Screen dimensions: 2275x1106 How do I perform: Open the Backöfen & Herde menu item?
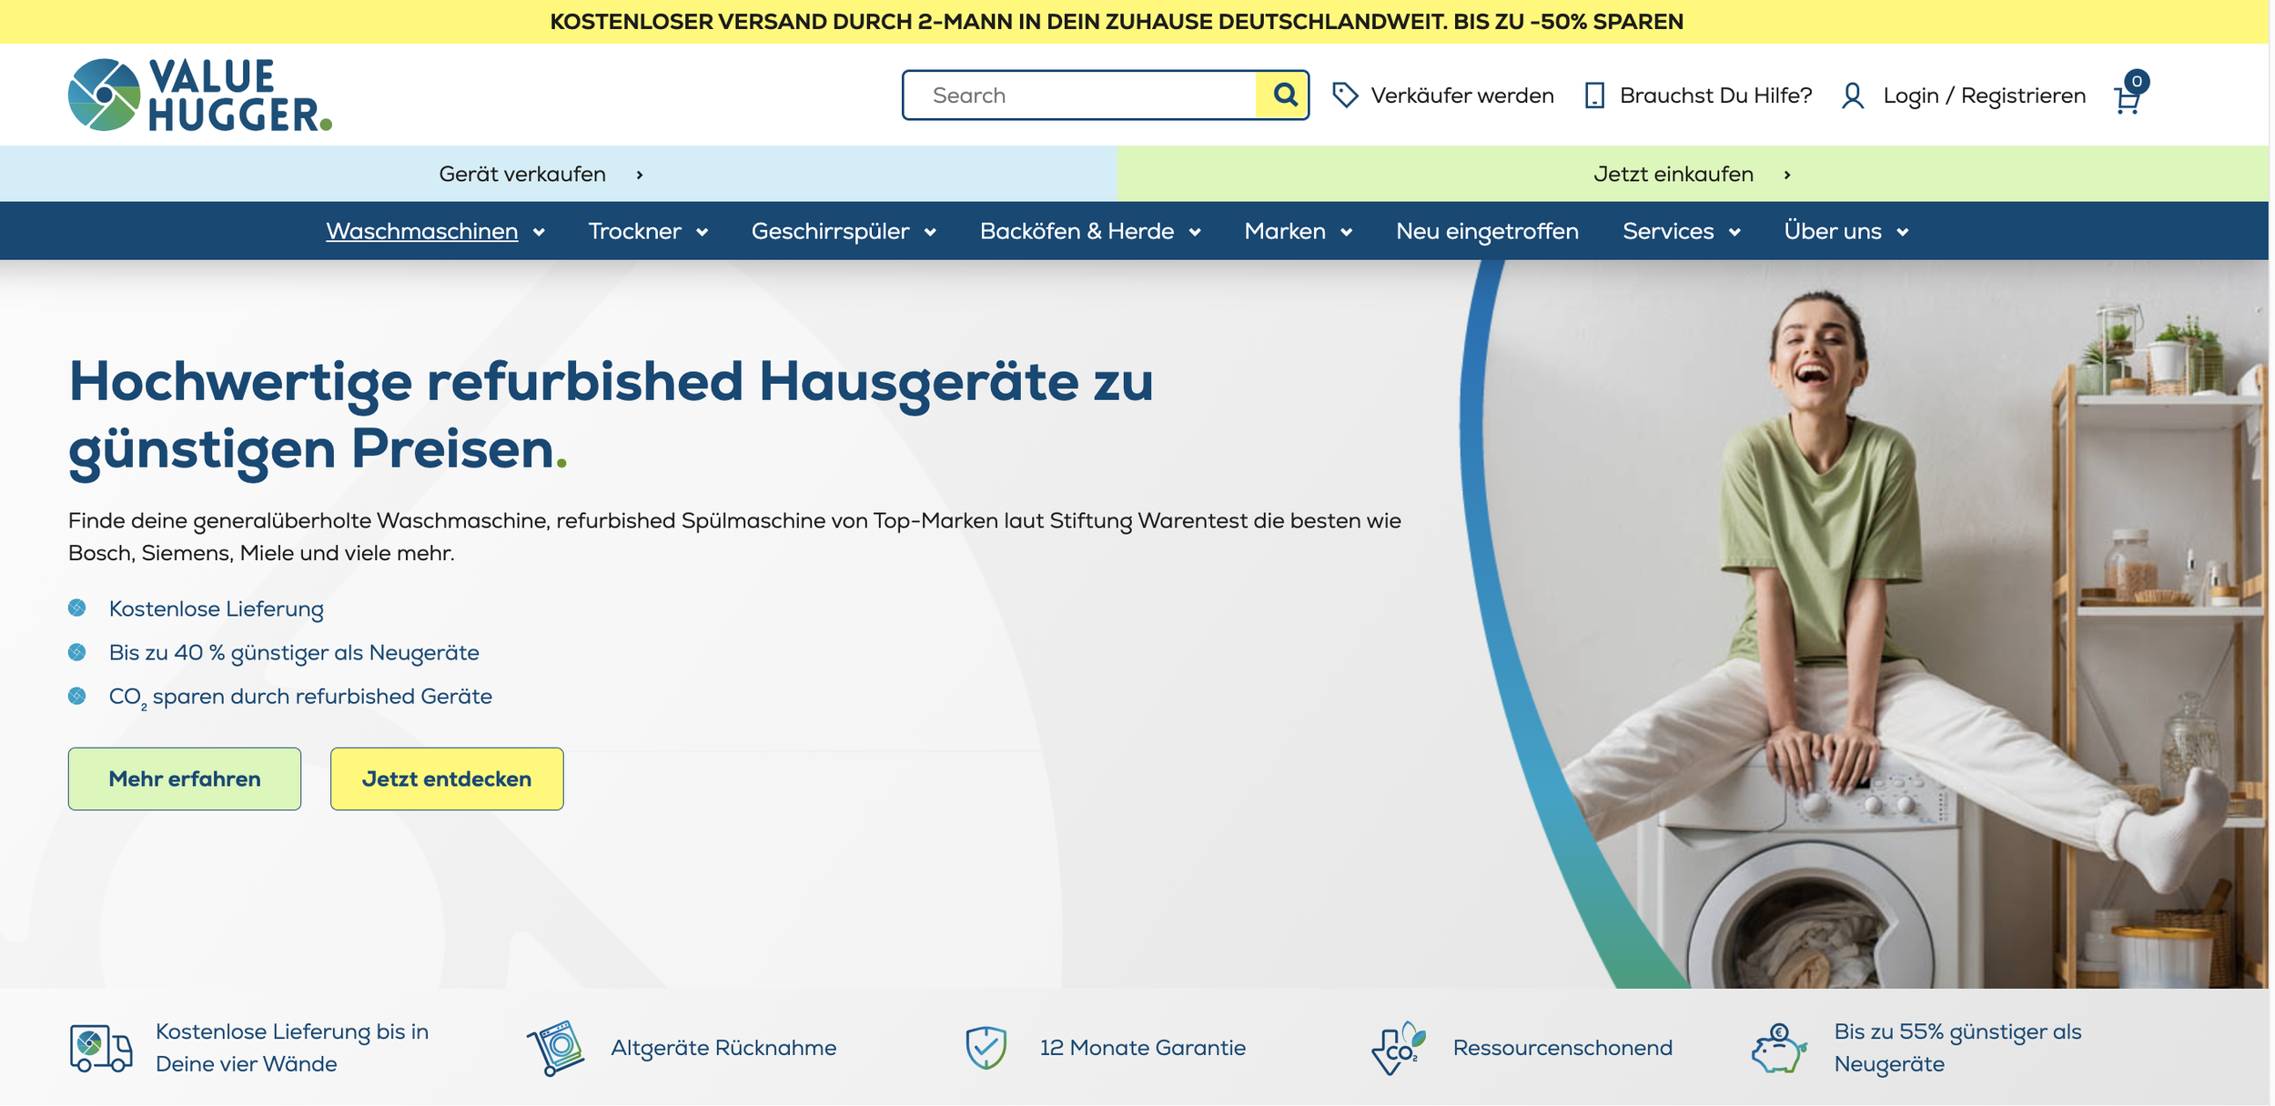1077,231
